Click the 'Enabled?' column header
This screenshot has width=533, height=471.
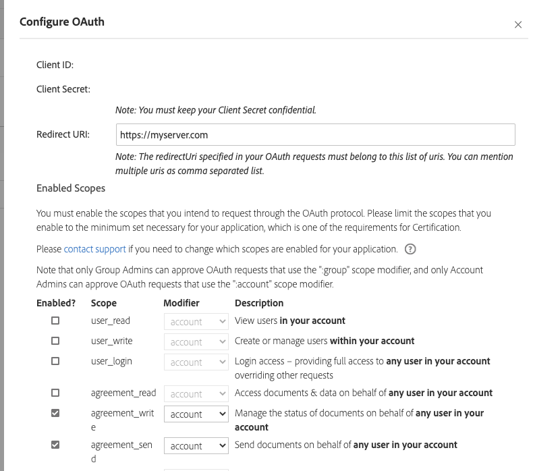click(56, 303)
